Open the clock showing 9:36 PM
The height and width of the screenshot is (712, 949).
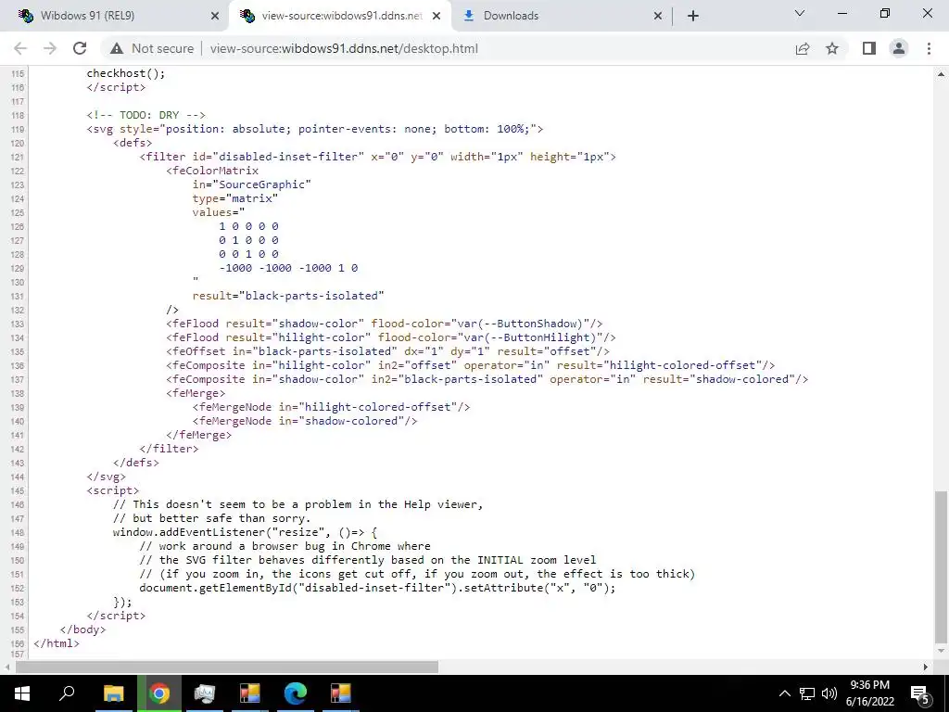pyautogui.click(x=869, y=693)
